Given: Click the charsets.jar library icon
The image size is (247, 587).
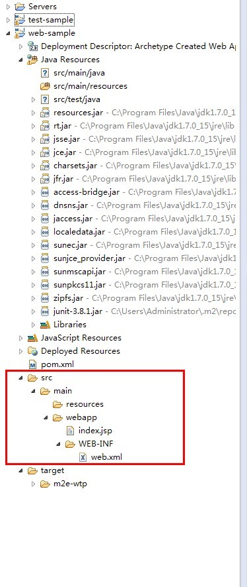Looking at the screenshot, I should (x=45, y=166).
